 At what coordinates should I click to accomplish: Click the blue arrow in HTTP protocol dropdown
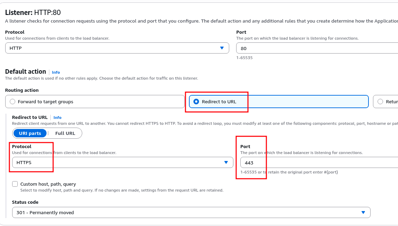[x=222, y=48]
